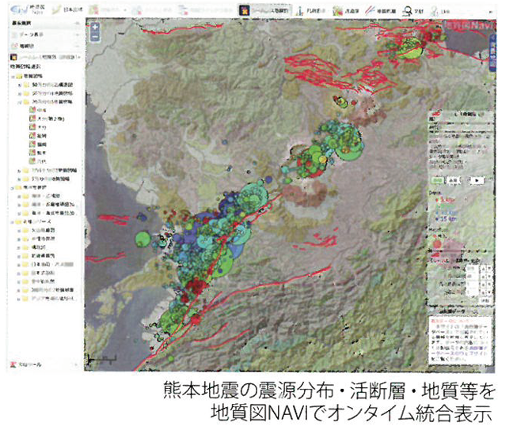
Task: Select 福岡 map sheet in tree
Action: [42, 144]
